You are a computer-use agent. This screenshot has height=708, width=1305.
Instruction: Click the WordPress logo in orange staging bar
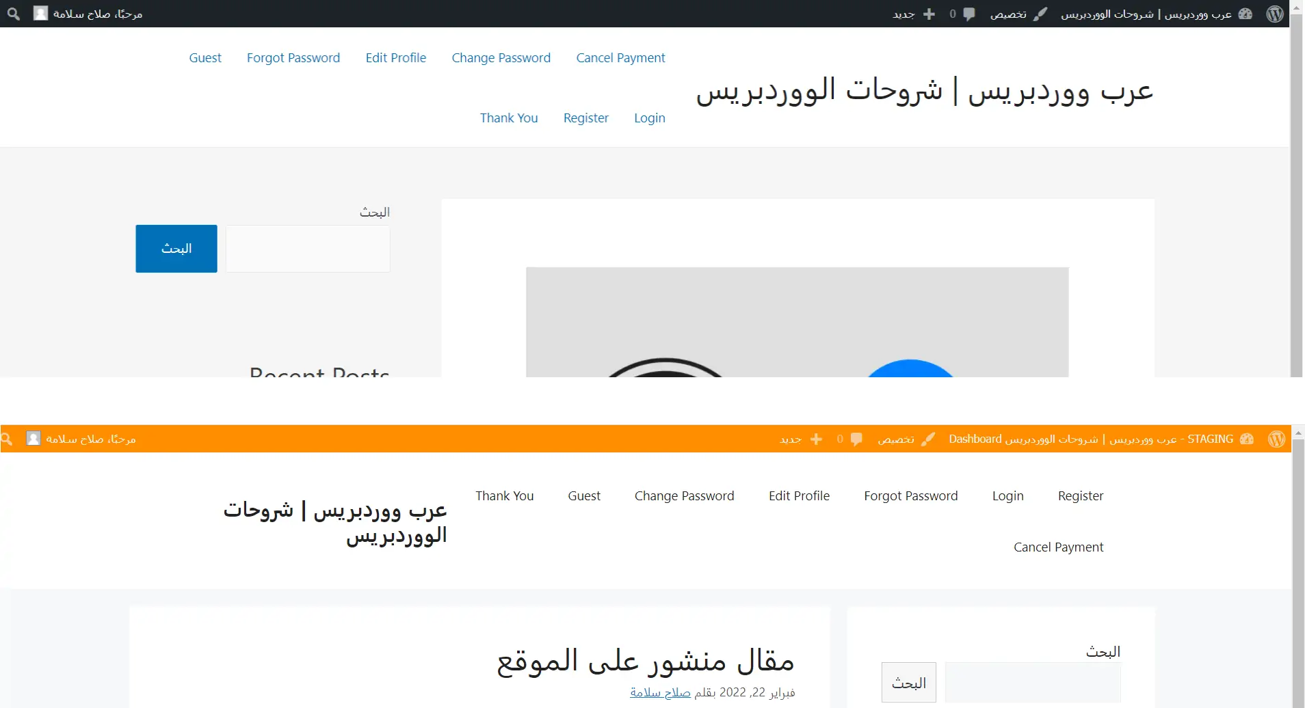[1276, 439]
